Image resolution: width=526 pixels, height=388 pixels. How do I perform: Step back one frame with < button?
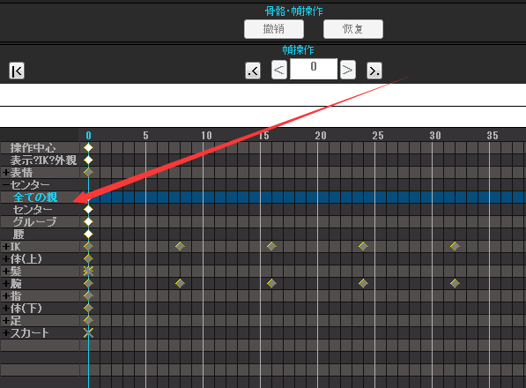(x=279, y=70)
